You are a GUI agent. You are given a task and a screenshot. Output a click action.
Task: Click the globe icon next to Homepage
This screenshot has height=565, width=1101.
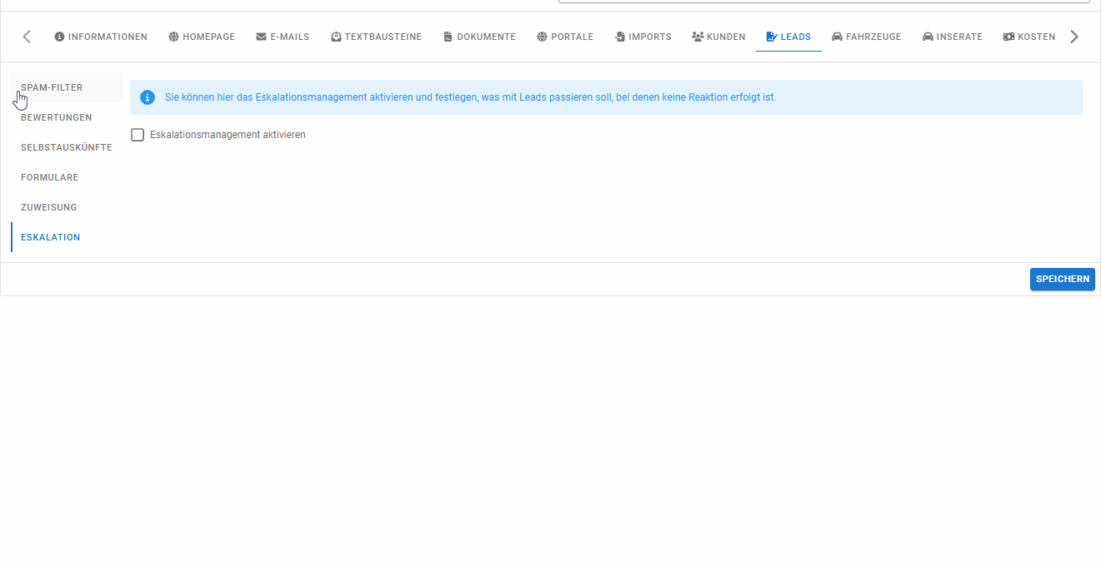[x=173, y=37]
